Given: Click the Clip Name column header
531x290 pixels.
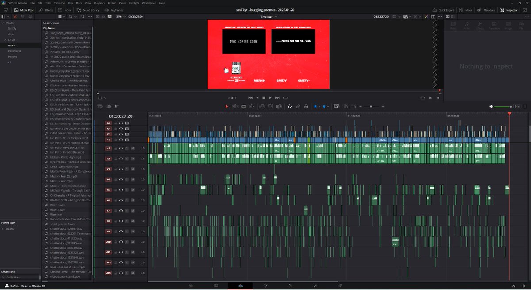Looking at the screenshot, I should click(48, 28).
